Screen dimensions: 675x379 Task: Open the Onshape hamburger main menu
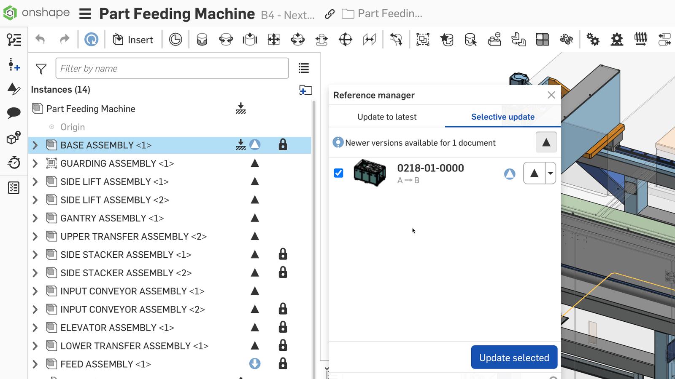point(85,14)
